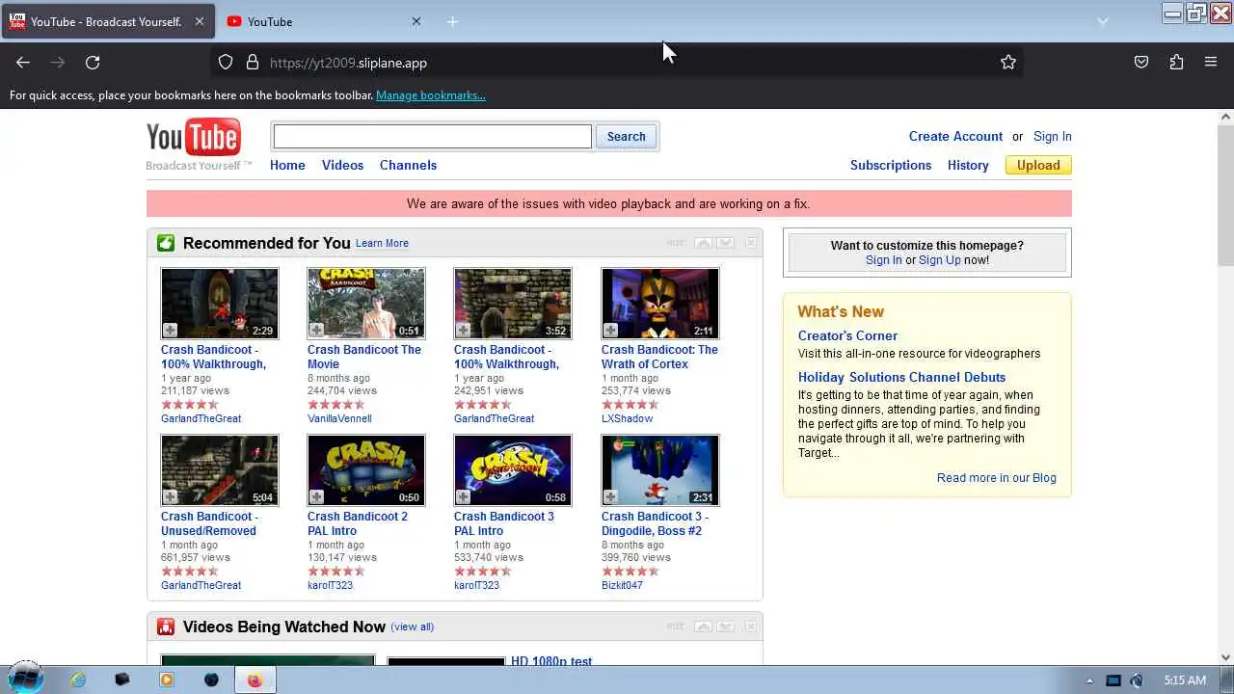Click green Recommended for You module icon

point(166,243)
